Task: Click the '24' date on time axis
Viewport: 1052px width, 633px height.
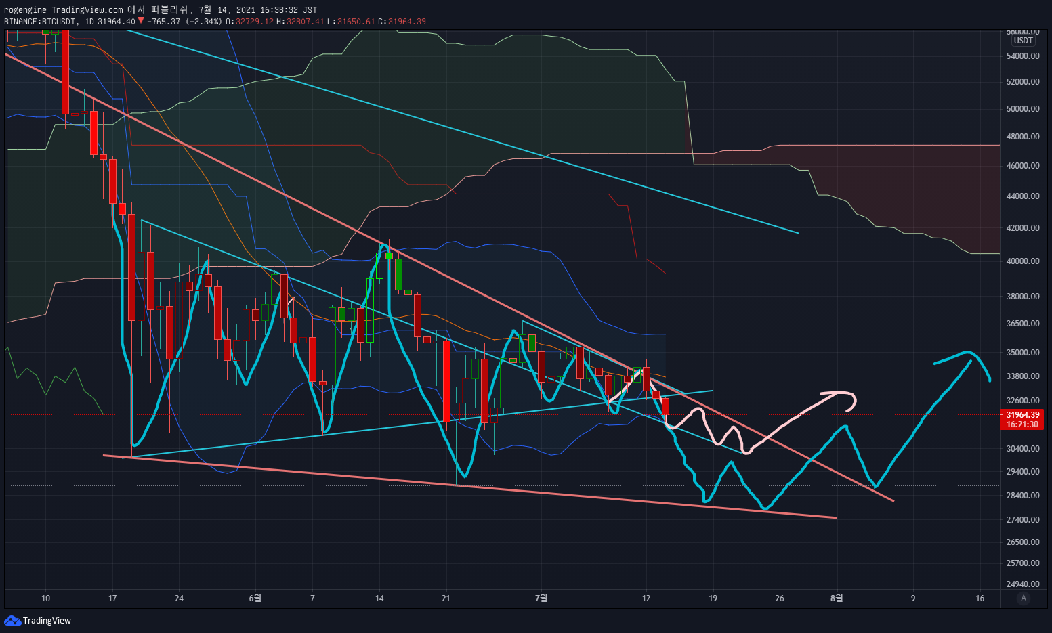Action: tap(179, 598)
